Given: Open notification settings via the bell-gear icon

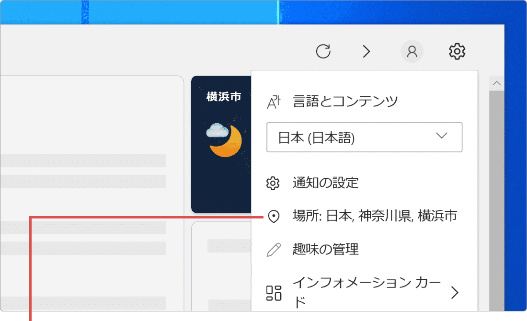Looking at the screenshot, I should click(274, 183).
